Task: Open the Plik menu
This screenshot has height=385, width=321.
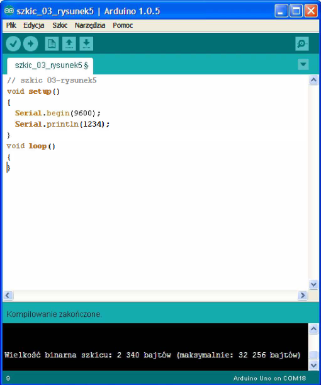Action: tap(11, 25)
